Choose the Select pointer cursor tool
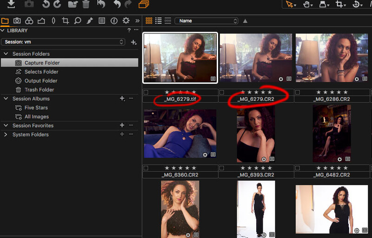Screen dimensions: 372x238 290,4
